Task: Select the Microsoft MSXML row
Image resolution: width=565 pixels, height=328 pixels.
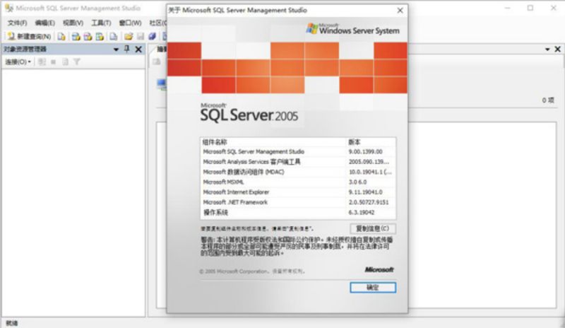Action: 298,182
